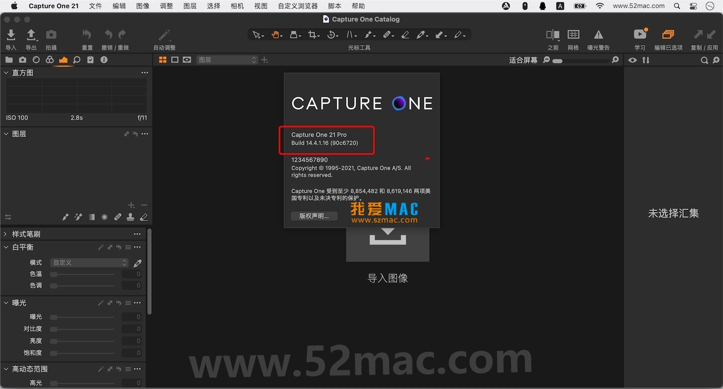Collapse the 直方图 histogram panel
723x389 pixels.
click(x=6, y=72)
